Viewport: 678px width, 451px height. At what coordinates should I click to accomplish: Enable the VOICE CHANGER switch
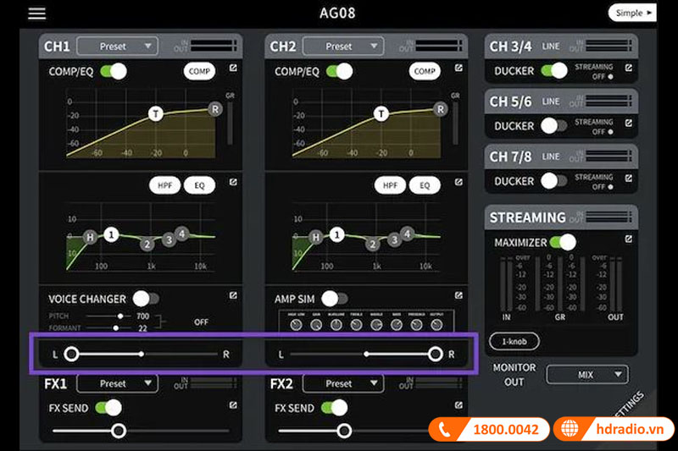click(146, 298)
